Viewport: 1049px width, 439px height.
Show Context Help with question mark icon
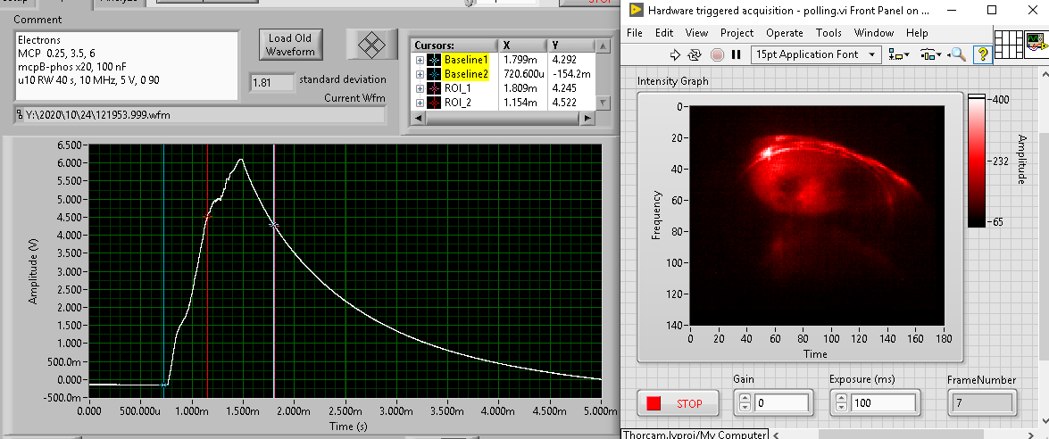click(x=981, y=54)
